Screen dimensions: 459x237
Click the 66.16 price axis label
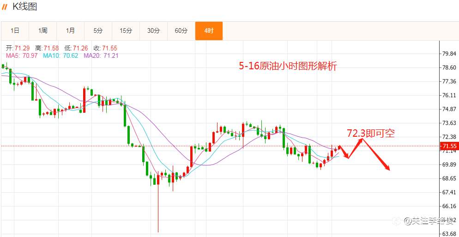(x=449, y=206)
